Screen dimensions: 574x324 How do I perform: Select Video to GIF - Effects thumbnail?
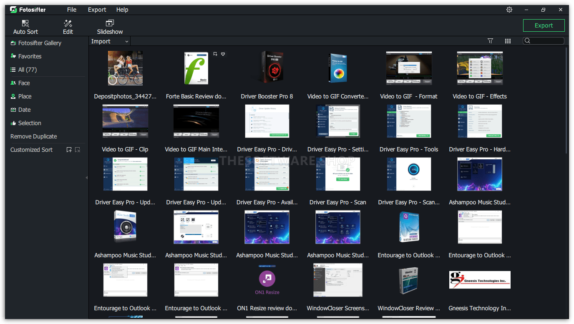(x=480, y=68)
